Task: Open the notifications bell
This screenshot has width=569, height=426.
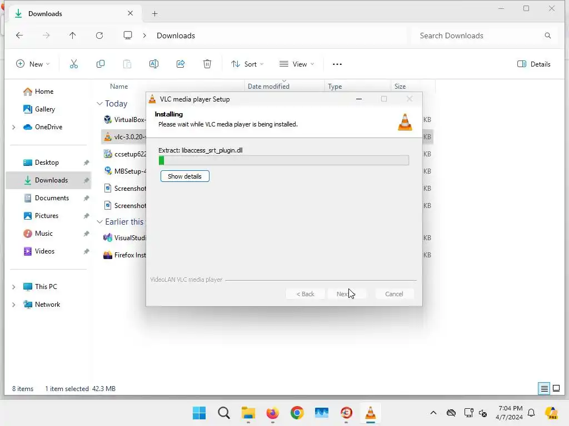Action: [x=531, y=413]
